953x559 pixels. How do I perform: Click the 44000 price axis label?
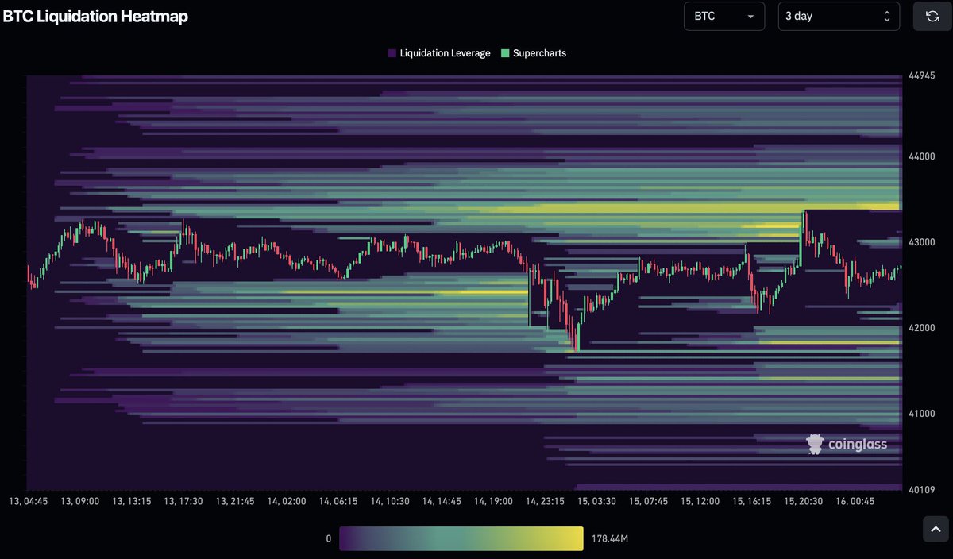tap(922, 156)
